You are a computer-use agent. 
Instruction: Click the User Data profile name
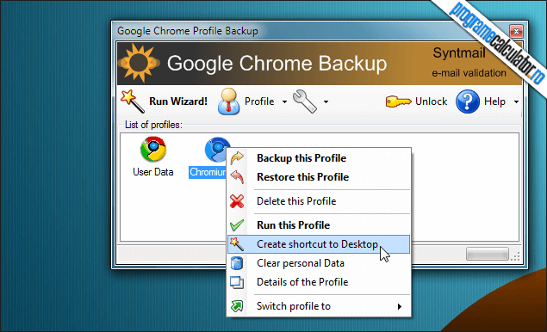tap(153, 172)
